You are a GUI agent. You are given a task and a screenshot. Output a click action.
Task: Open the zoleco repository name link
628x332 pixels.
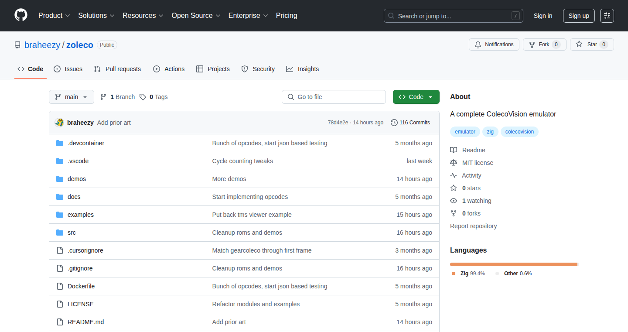[80, 45]
